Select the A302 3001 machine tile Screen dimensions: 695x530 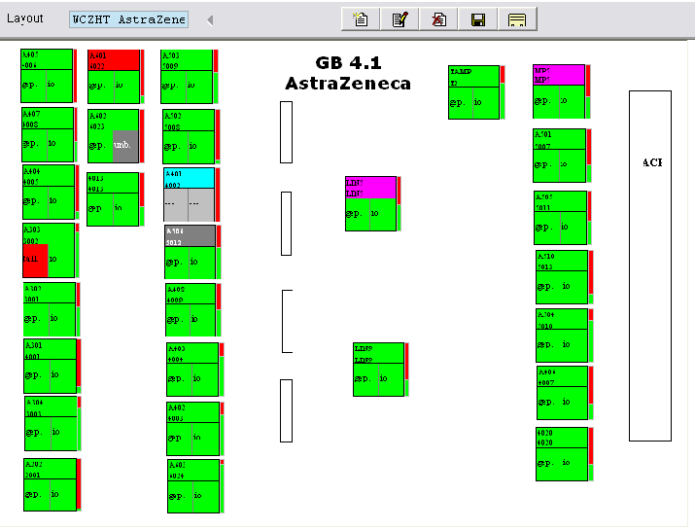[50, 309]
